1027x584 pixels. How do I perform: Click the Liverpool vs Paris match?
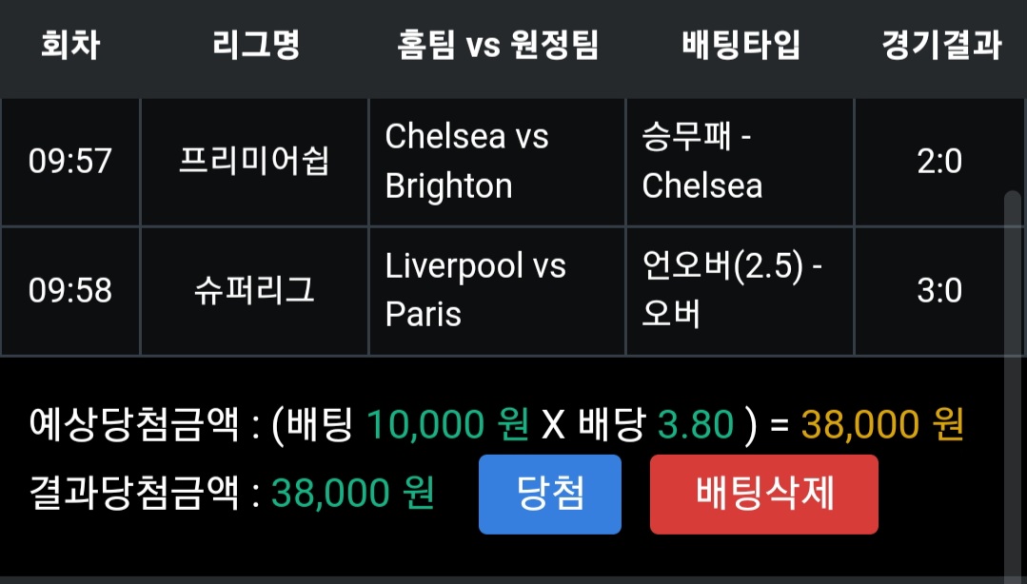(x=475, y=290)
